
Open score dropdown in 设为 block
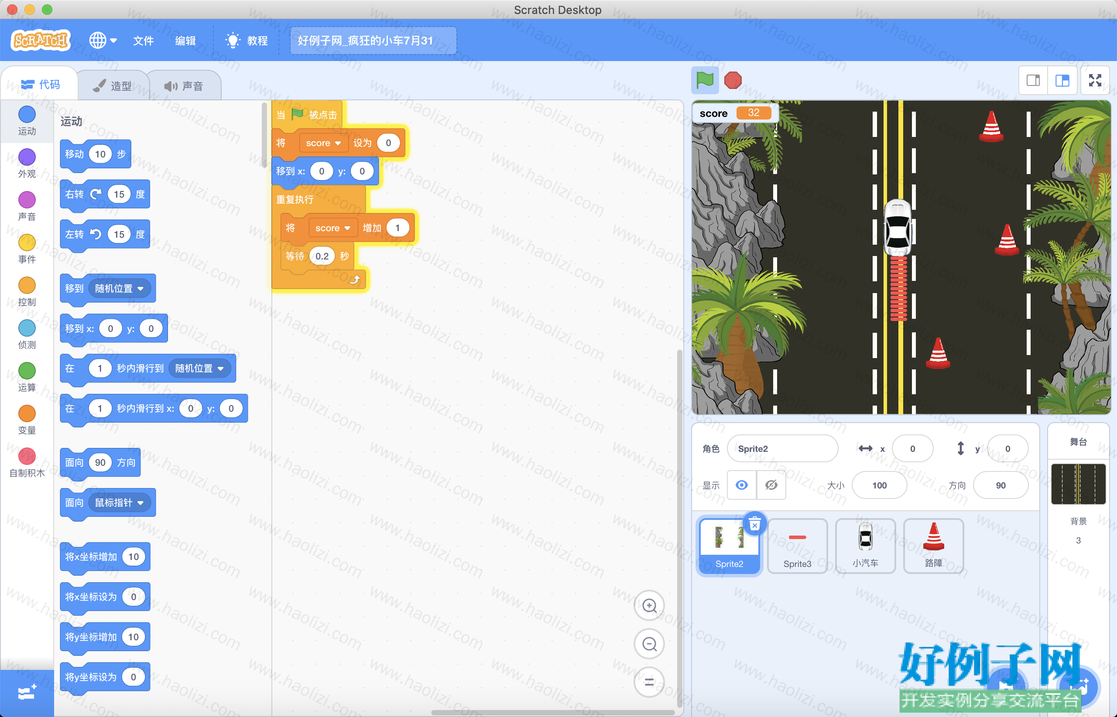tap(323, 143)
